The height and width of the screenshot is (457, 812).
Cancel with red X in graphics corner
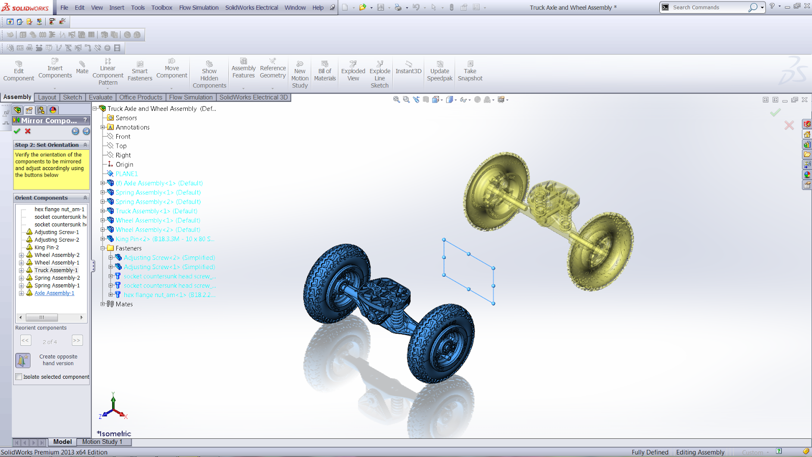[789, 125]
